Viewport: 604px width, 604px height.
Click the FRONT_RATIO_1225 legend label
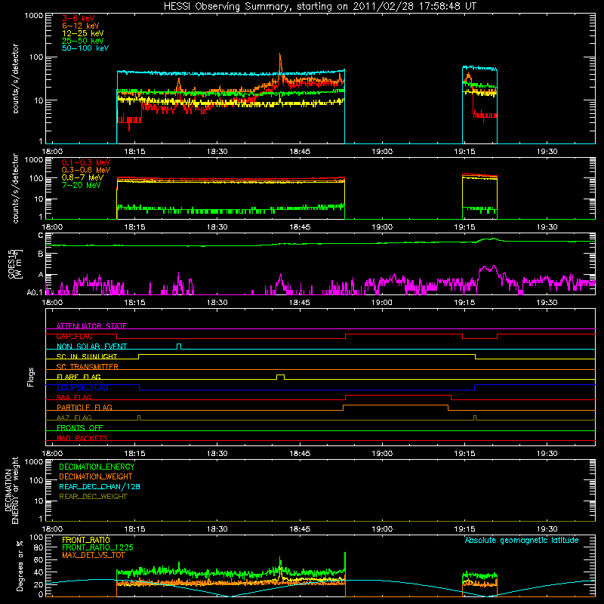coord(97,547)
